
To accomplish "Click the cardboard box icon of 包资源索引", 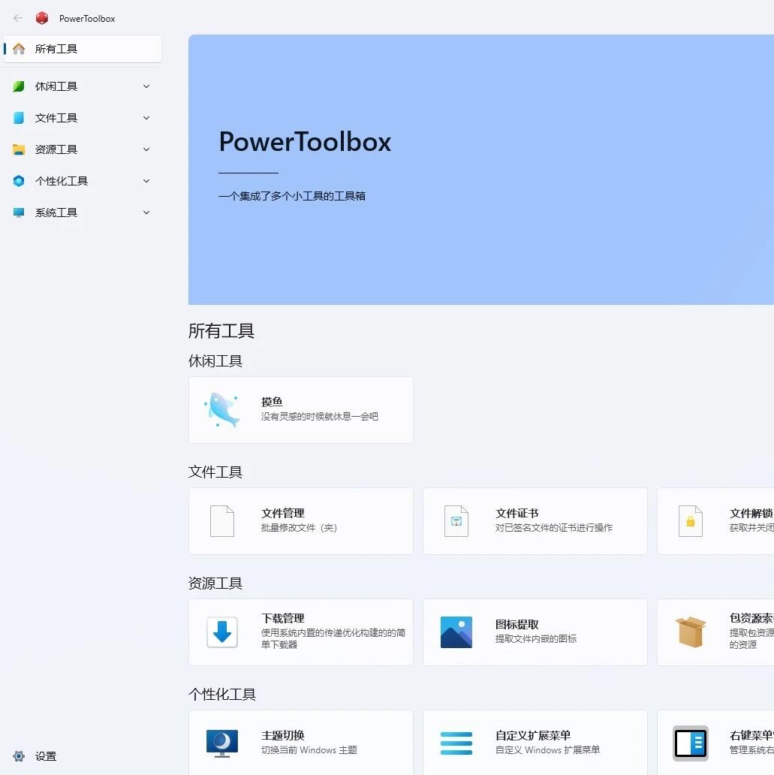I will click(691, 632).
